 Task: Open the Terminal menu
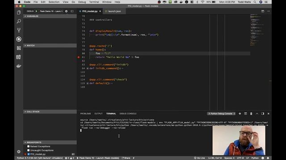coord(94,2)
